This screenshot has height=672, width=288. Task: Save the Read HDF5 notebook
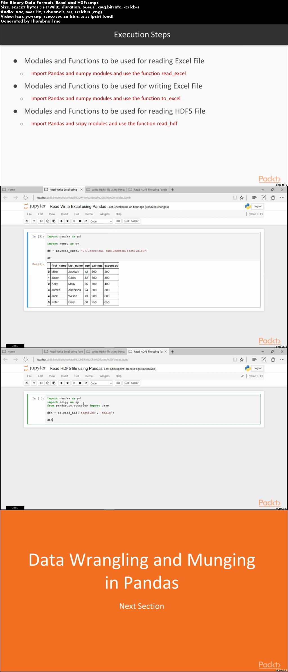27,383
